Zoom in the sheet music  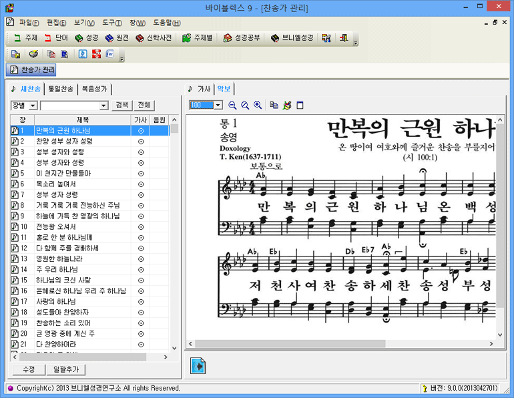click(x=258, y=106)
